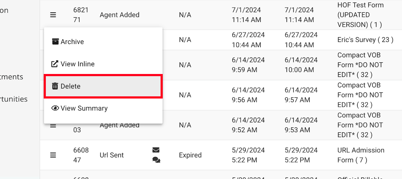Click the envelope icon in the Url Sent row
Screen dimensions: 402x179
[x=156, y=150]
